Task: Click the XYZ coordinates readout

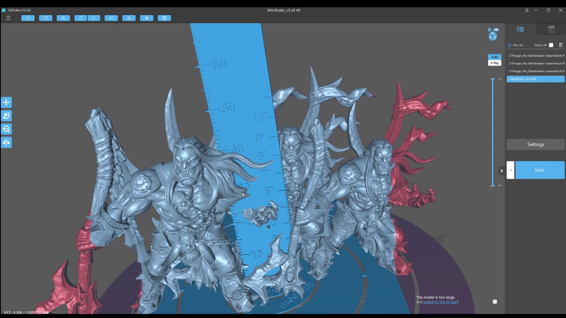Action: tap(27, 313)
